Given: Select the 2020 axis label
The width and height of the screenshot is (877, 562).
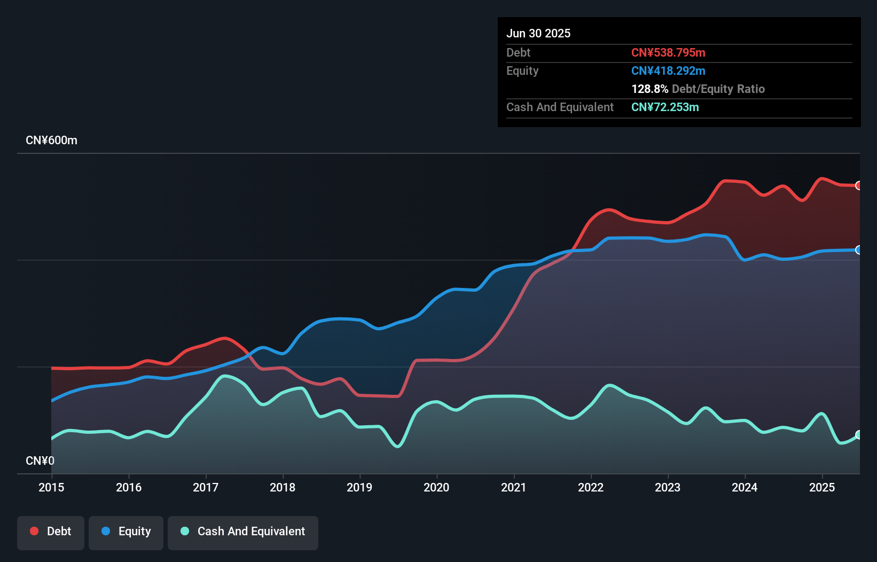Looking at the screenshot, I should 437,487.
